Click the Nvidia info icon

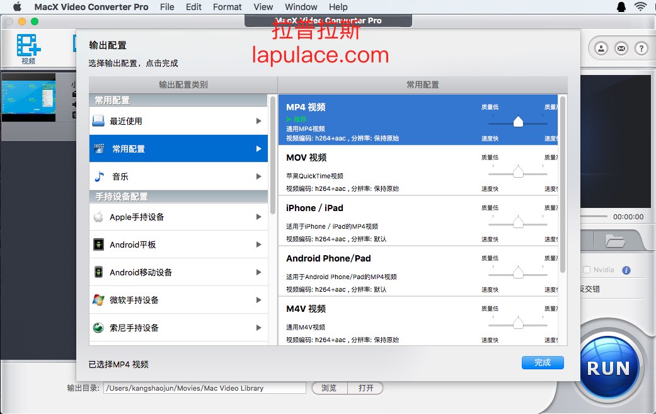[x=626, y=270]
